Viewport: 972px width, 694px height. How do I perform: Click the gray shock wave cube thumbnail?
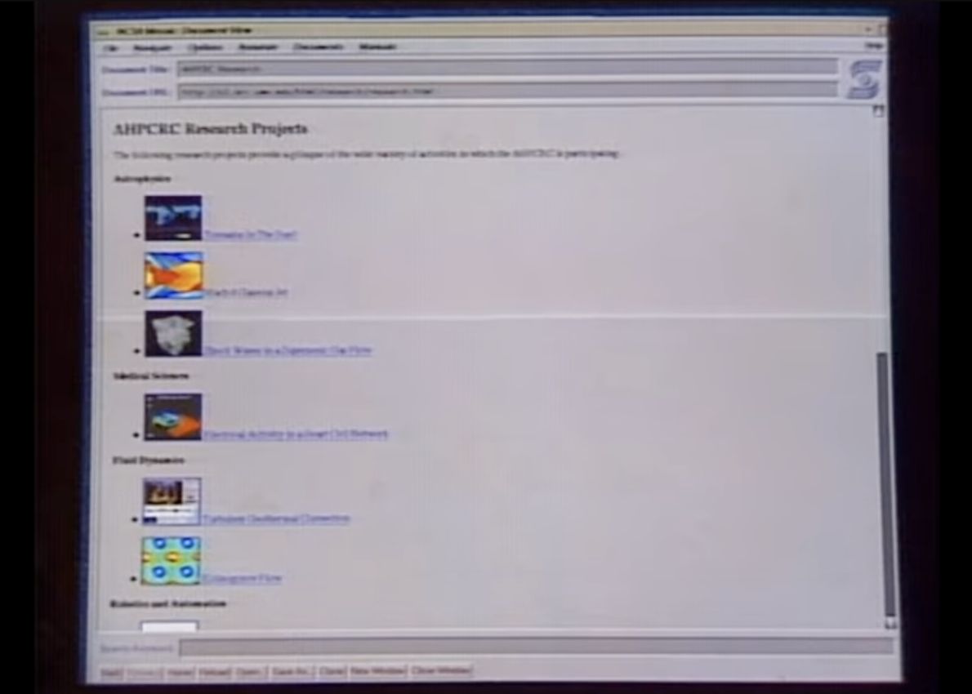click(173, 333)
